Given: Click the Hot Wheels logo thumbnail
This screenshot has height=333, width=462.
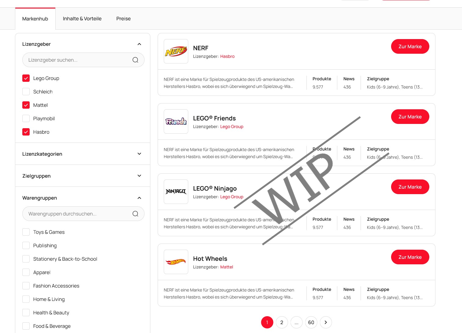Looking at the screenshot, I should pos(176,262).
